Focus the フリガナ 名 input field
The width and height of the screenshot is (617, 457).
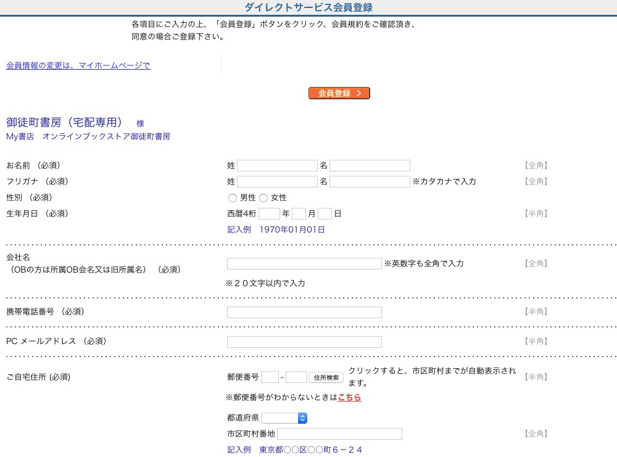[370, 182]
